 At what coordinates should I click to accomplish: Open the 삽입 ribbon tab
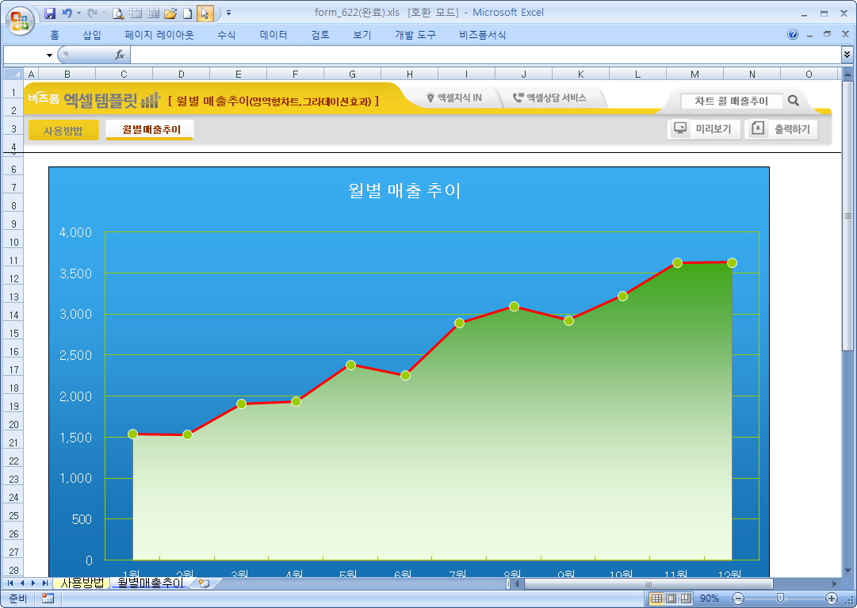click(92, 35)
